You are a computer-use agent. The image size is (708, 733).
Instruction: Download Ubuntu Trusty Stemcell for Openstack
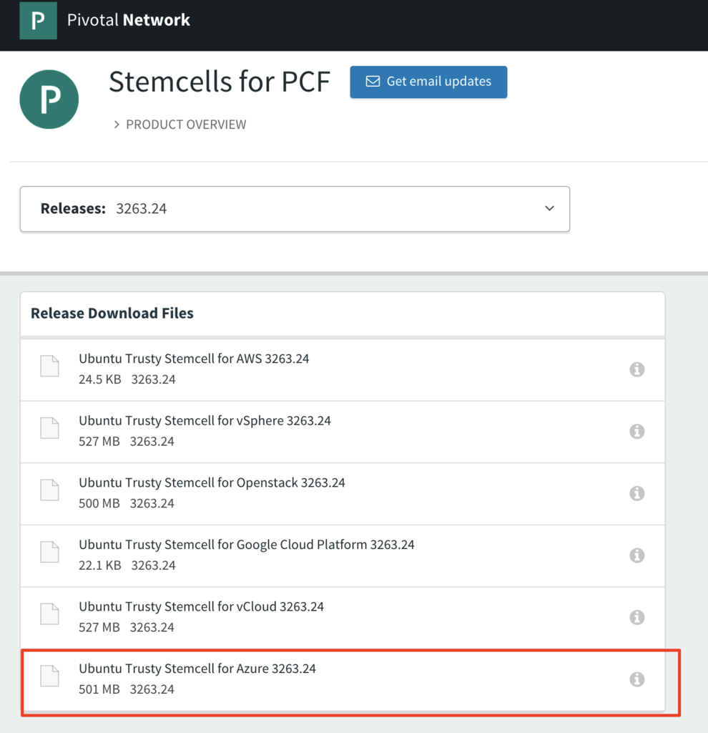pos(212,482)
